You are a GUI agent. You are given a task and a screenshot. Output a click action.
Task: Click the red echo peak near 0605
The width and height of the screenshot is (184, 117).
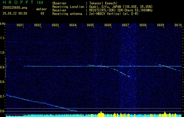[102, 66]
